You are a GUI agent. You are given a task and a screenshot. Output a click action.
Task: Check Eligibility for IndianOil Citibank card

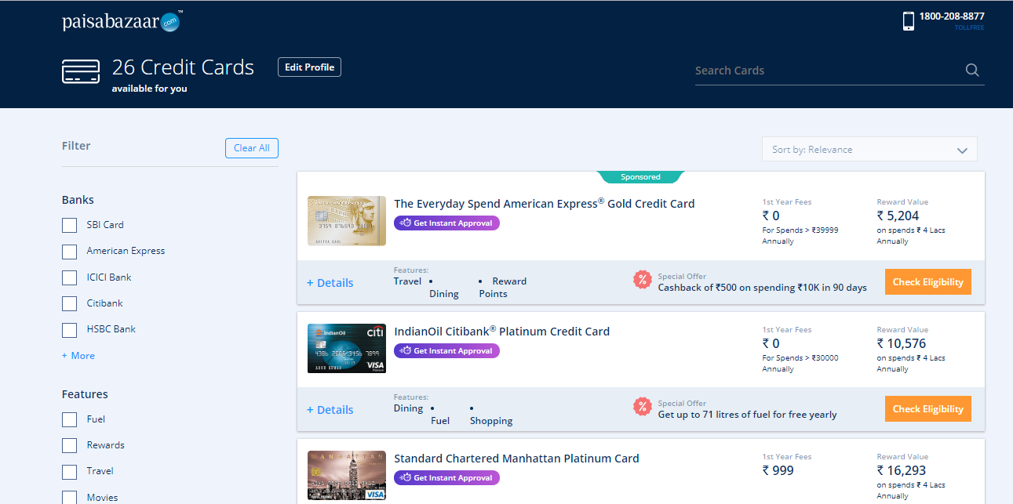point(928,409)
